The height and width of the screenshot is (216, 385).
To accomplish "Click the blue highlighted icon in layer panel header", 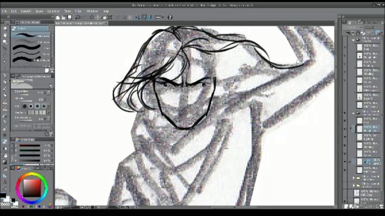I will pos(378,32).
